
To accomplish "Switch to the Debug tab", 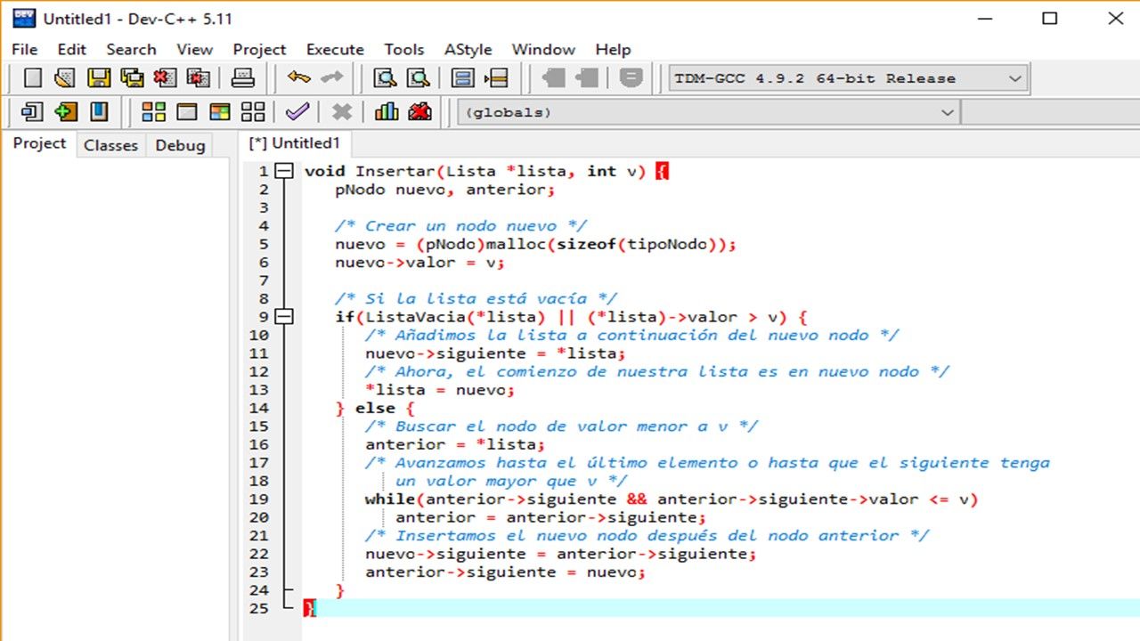I will [x=180, y=145].
